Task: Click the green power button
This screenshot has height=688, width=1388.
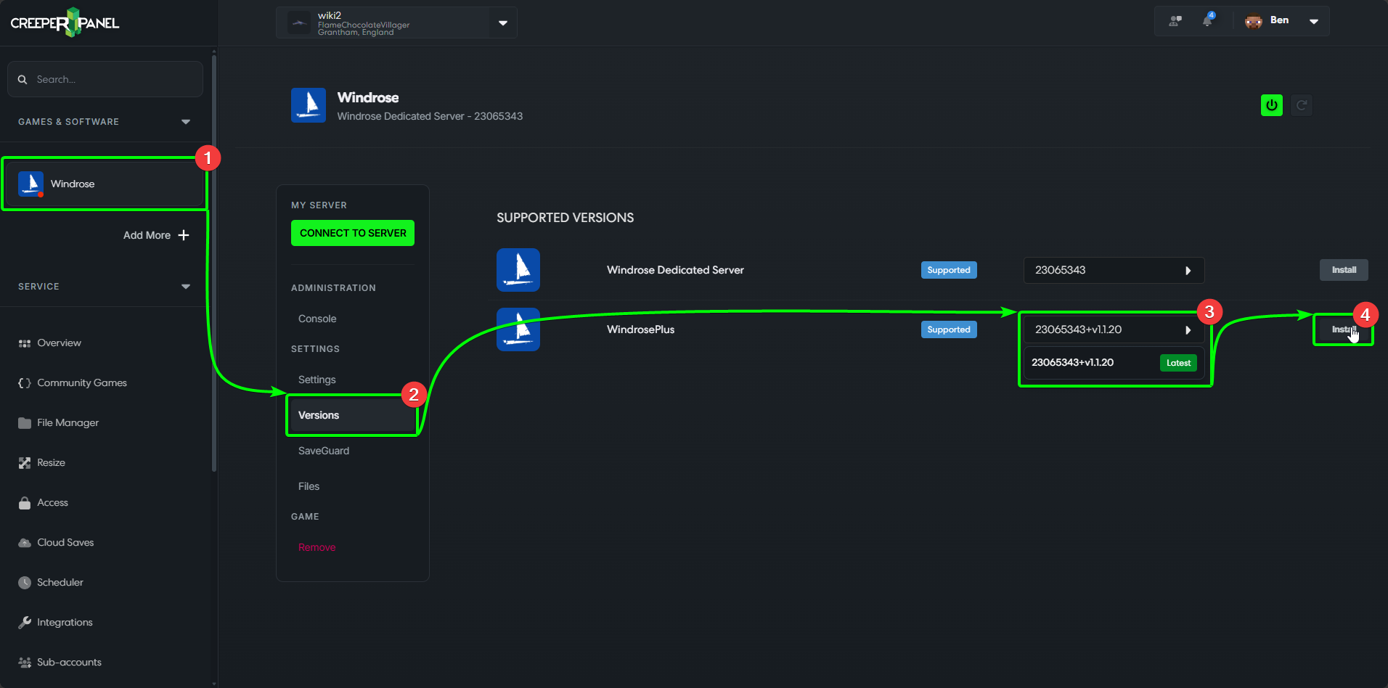Action: click(x=1272, y=105)
